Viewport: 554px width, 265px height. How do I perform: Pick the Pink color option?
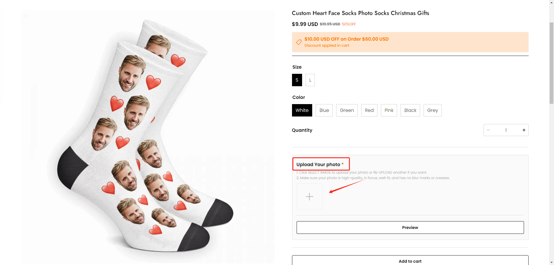click(389, 110)
